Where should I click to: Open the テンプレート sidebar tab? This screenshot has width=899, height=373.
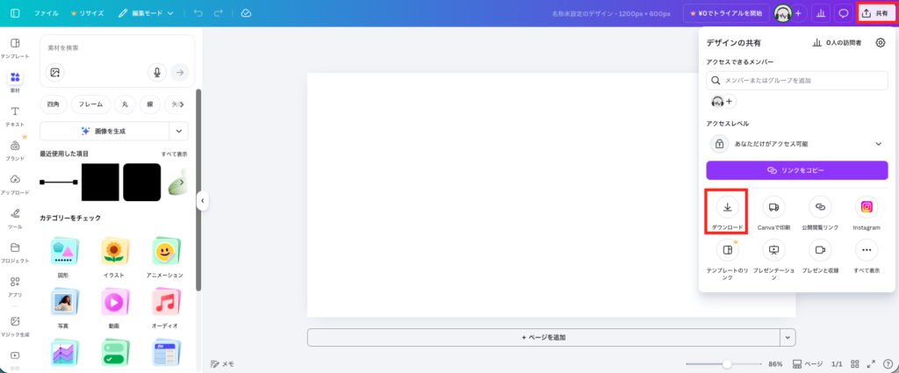(x=15, y=48)
